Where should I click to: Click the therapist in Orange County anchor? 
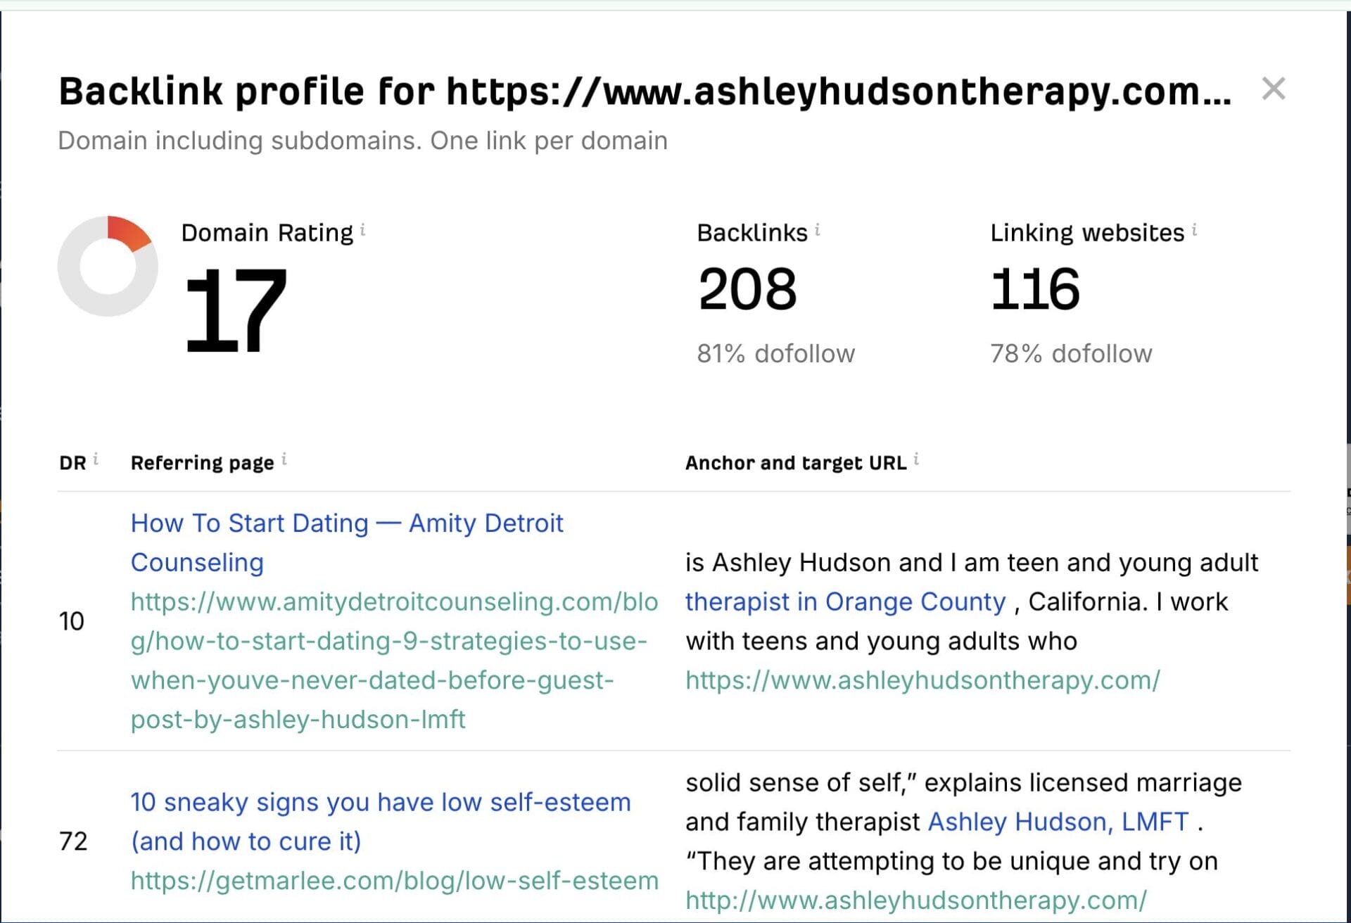(845, 601)
